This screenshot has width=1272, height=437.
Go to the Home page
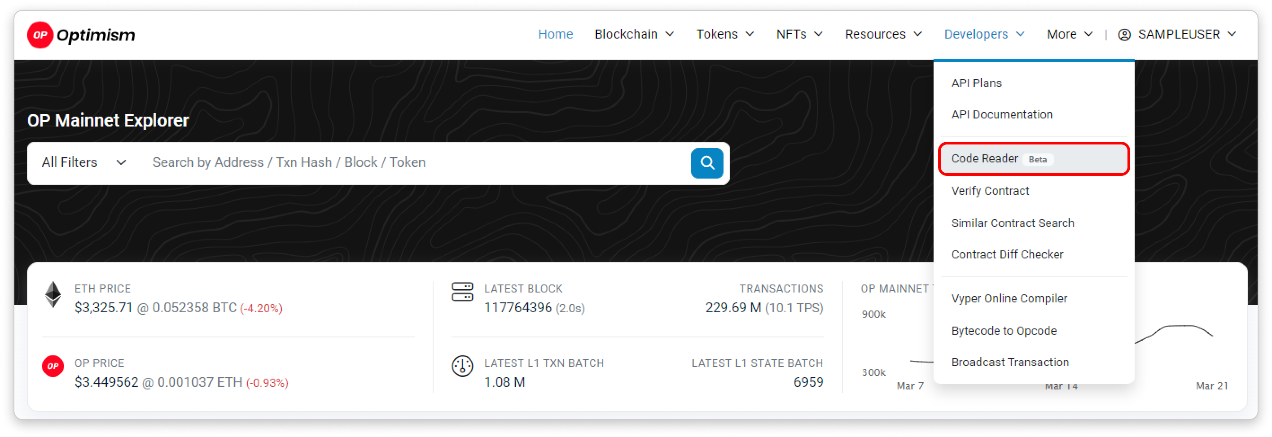[555, 34]
